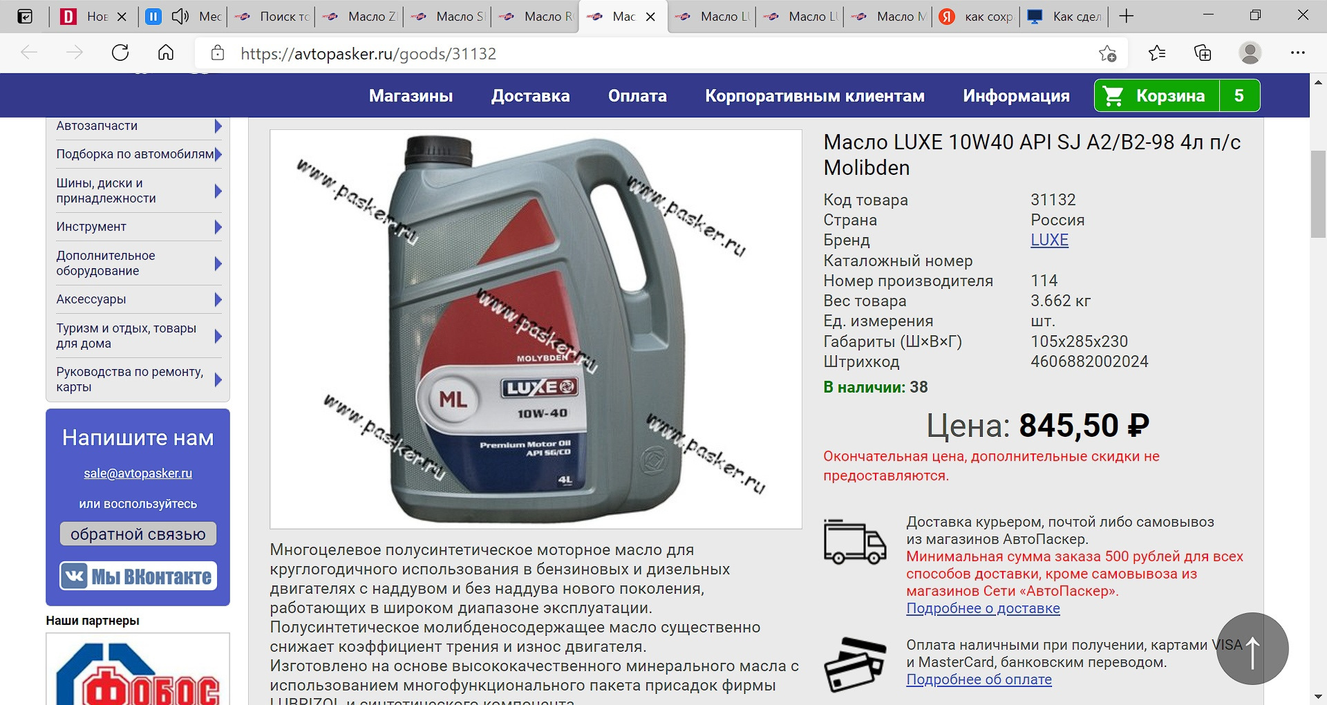Go to the browser home page
The image size is (1327, 705).
tap(166, 53)
